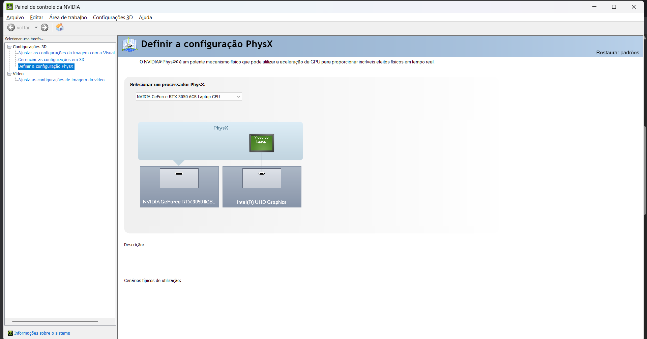
Task: Click the 'Selecionar um processador PhysX:' label
Action: click(x=168, y=85)
